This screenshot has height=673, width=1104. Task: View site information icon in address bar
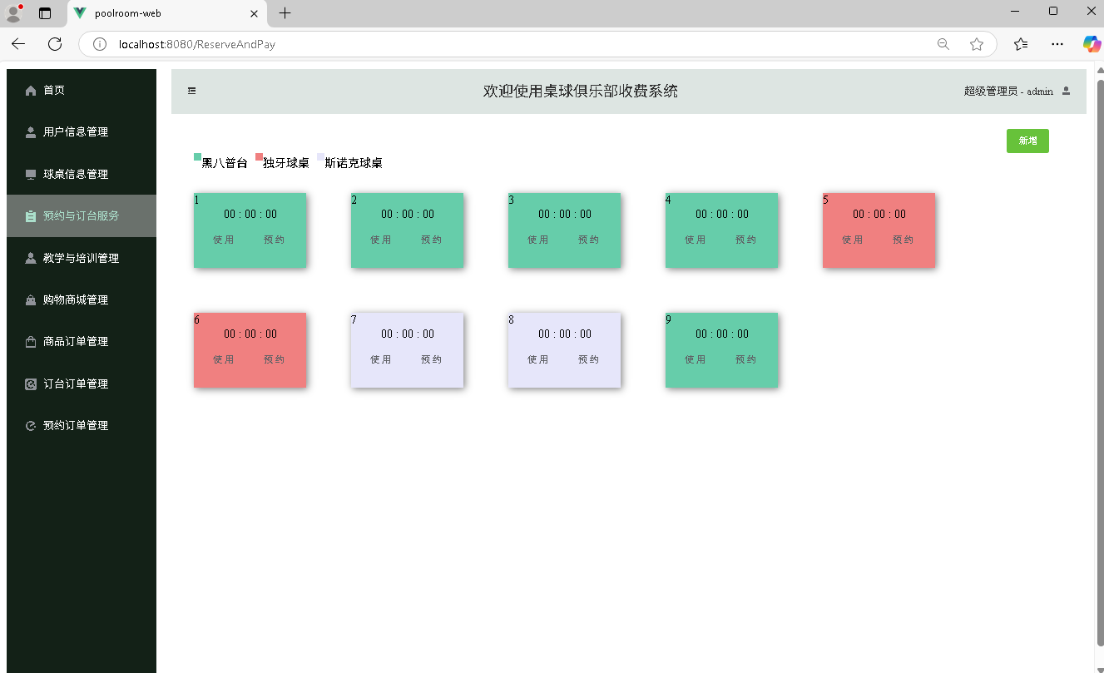click(100, 44)
